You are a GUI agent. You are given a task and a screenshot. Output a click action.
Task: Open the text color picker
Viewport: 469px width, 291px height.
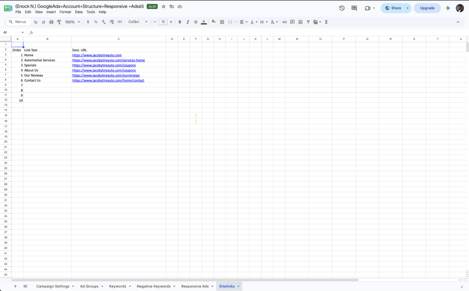pos(204,22)
